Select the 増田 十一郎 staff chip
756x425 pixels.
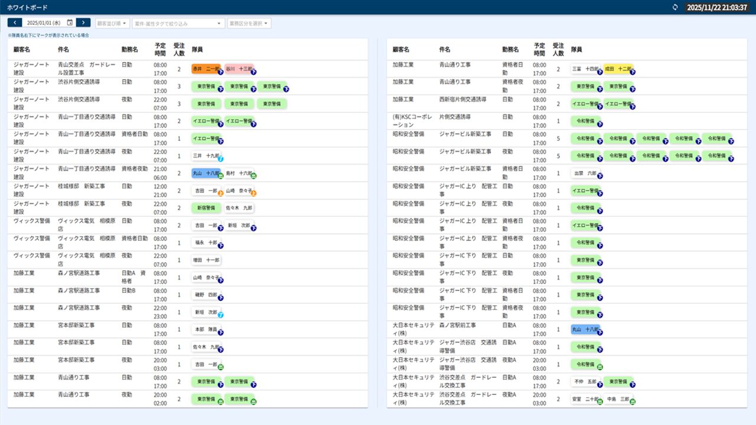(206, 260)
